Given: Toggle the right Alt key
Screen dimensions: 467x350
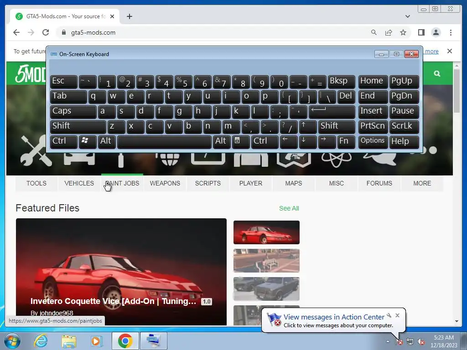Looking at the screenshot, I should click(x=222, y=141).
